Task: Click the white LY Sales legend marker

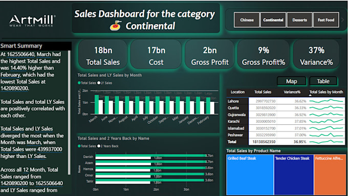Action: tap(99, 83)
